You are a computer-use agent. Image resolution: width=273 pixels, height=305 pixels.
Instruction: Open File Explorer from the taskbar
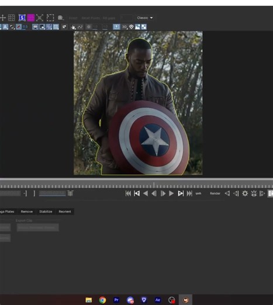(89, 300)
